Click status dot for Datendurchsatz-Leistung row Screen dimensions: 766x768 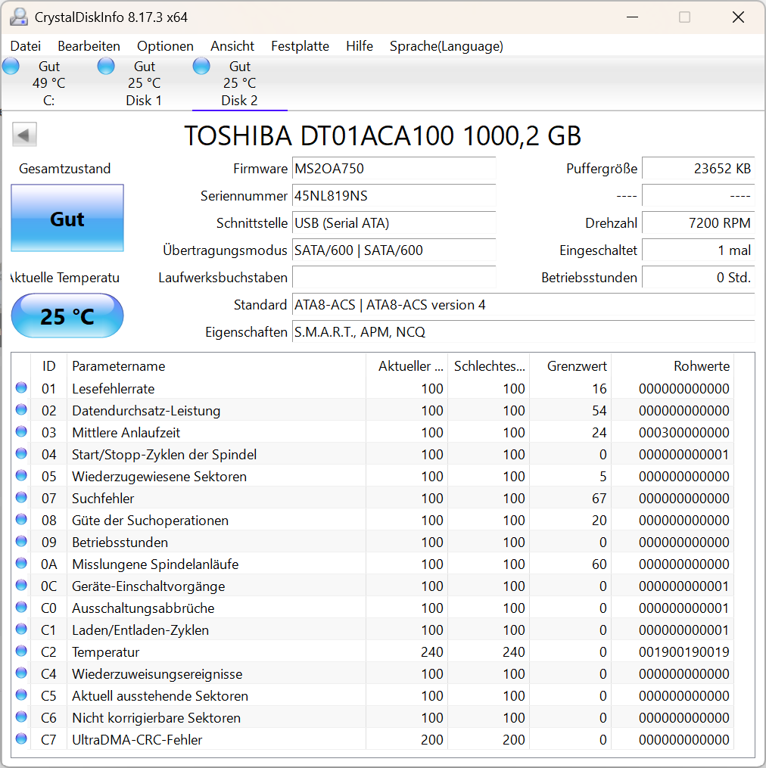point(21,410)
